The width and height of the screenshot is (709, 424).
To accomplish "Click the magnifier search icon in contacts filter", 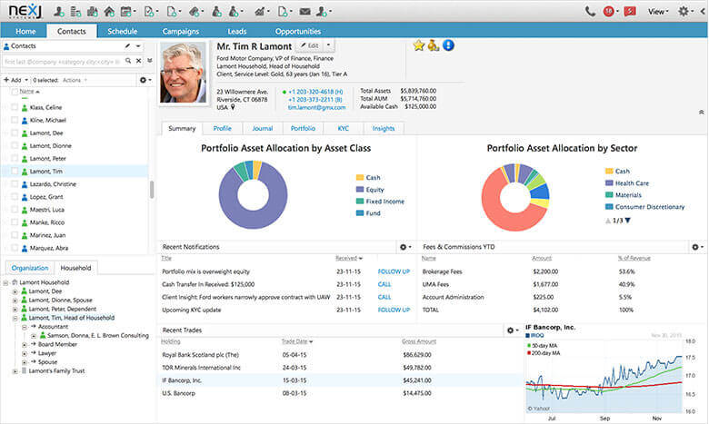I will tap(128, 61).
